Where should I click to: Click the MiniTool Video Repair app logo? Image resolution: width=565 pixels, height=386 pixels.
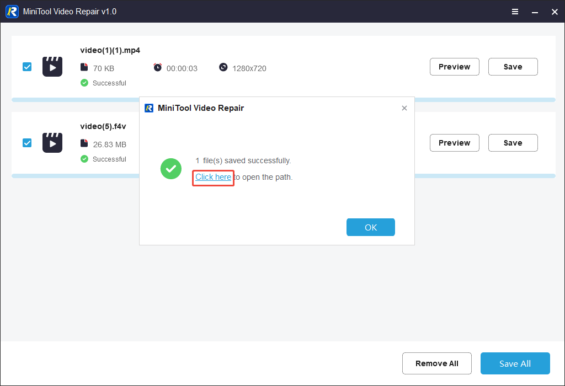[x=12, y=11]
